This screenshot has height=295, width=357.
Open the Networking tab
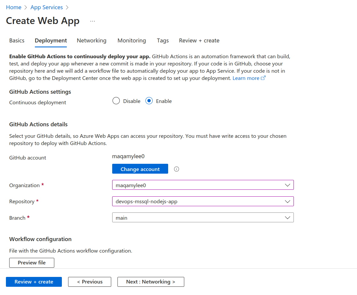coord(91,40)
